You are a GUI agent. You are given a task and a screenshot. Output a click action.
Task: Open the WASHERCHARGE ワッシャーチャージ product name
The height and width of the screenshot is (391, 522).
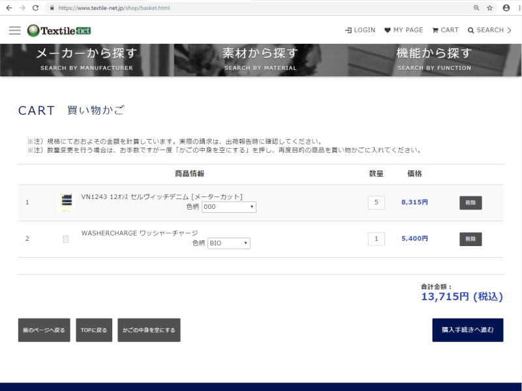click(140, 233)
